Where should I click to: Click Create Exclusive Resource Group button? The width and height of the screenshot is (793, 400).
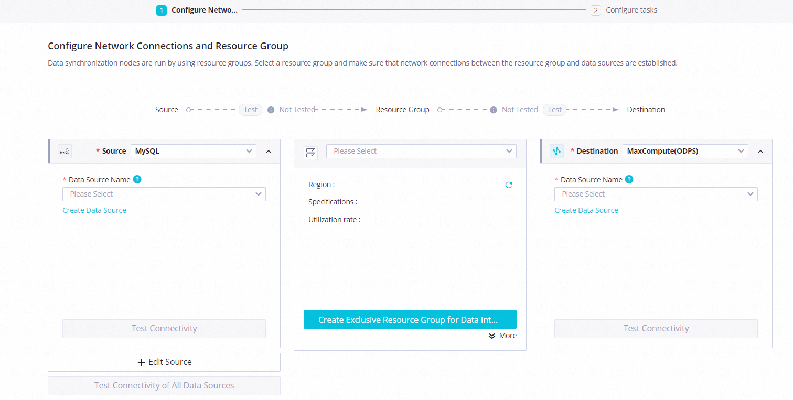point(410,319)
